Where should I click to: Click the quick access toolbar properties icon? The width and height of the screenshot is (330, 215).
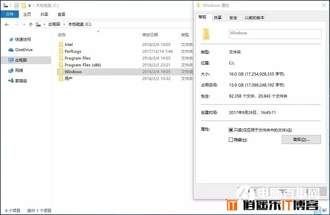[x=17, y=5]
